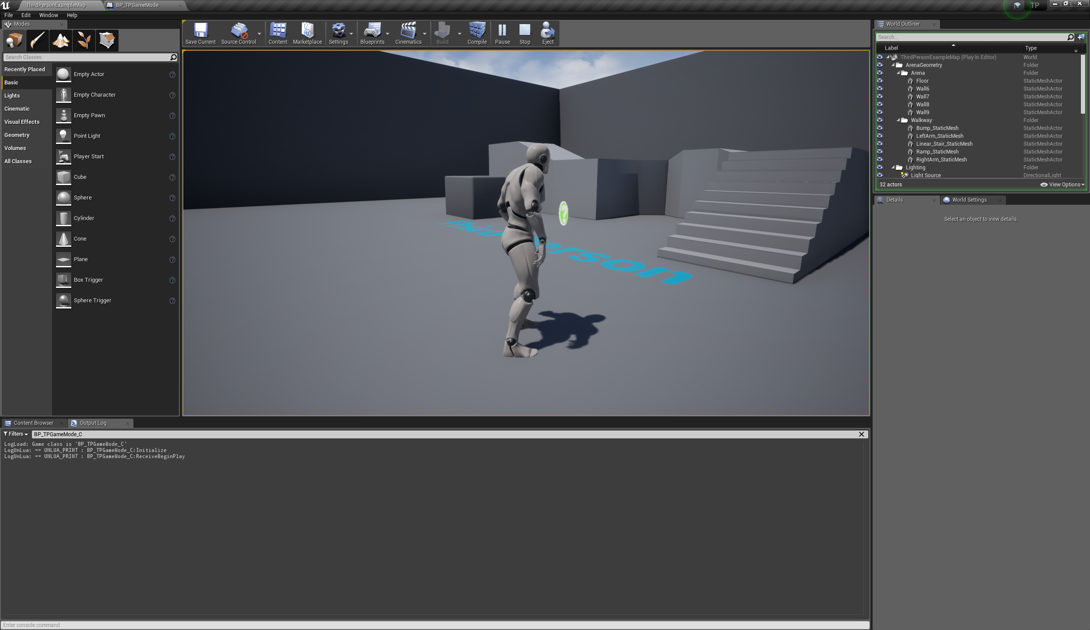This screenshot has height=630, width=1090.
Task: Click the console command input field
Action: pyautogui.click(x=435, y=625)
